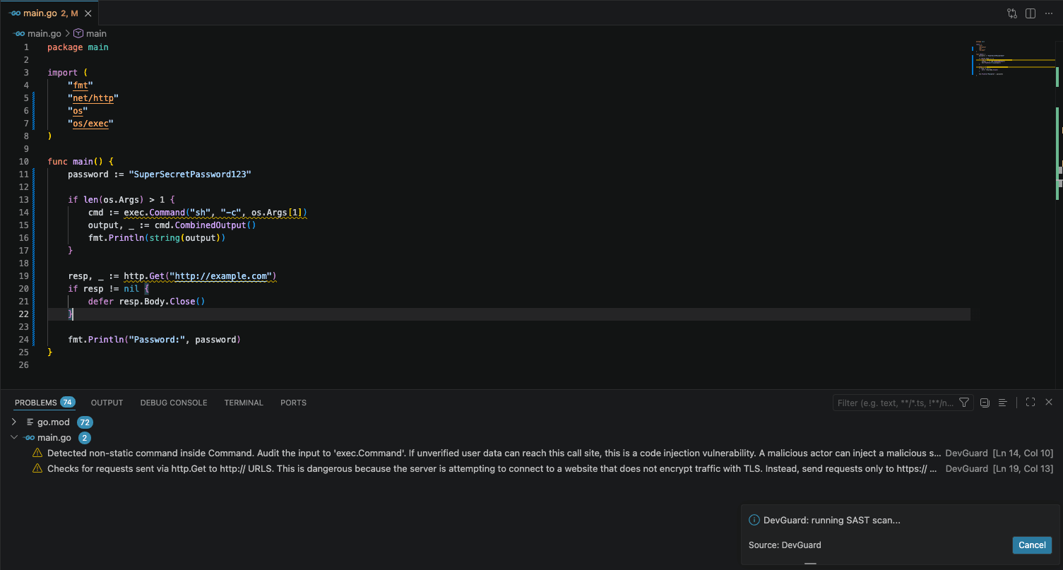Click the 72 count badge beside go.mod
Viewport: 1063px width, 570px height.
coord(85,422)
